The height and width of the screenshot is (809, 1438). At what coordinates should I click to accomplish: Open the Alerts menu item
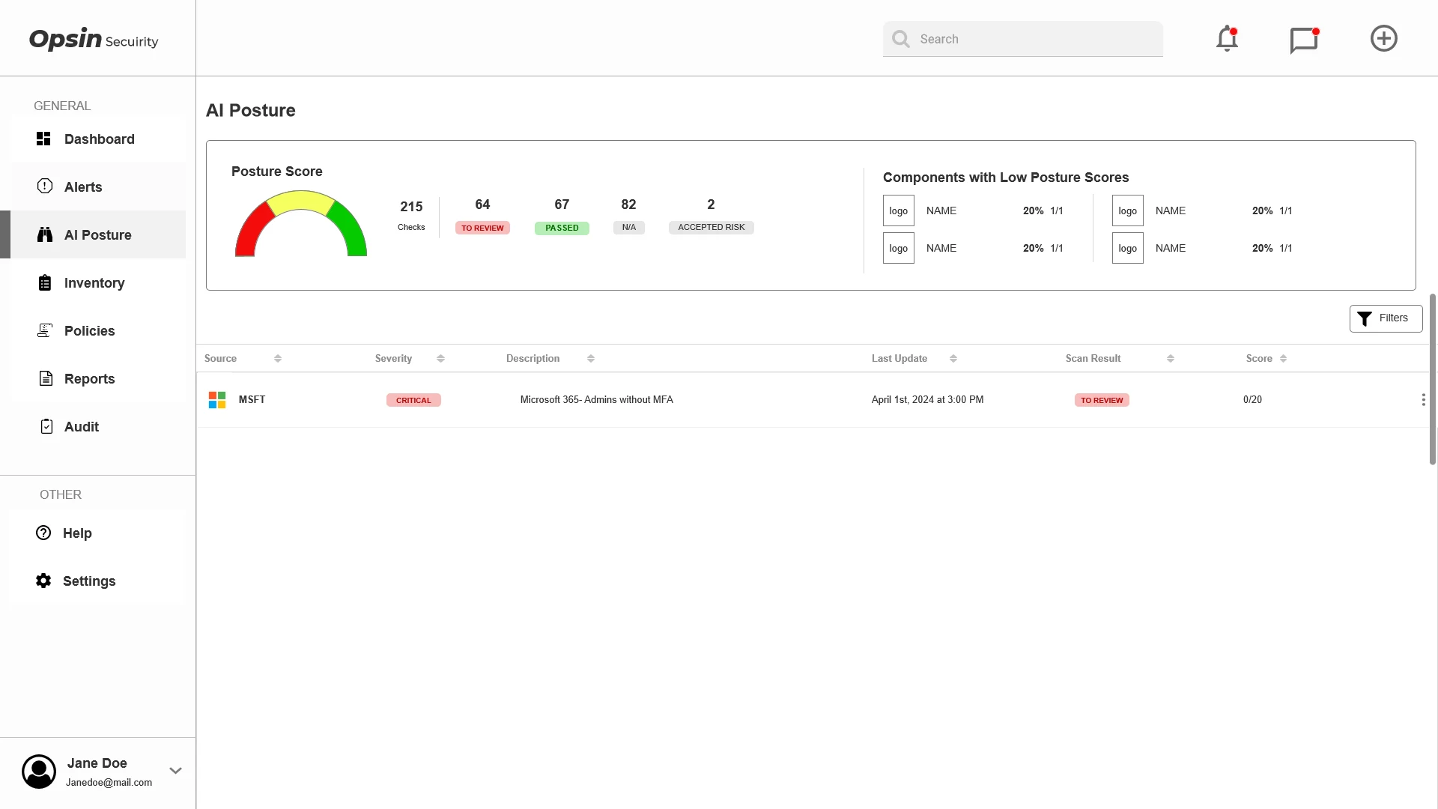[x=98, y=187]
